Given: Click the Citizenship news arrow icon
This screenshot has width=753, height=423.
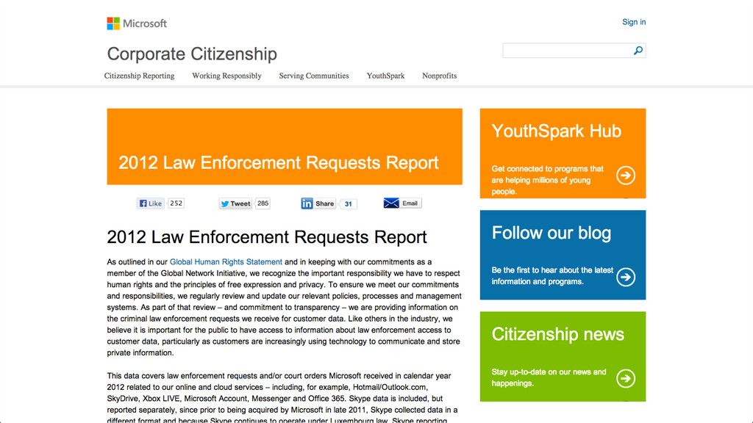Looking at the screenshot, I should (626, 378).
